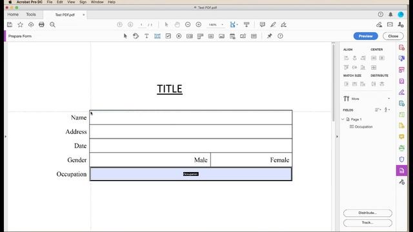Open the Edit menu
This screenshot has width=413, height=232.
click(x=60, y=2)
